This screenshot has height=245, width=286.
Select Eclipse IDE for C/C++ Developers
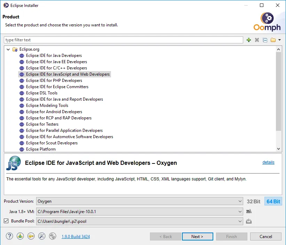pos(57,68)
